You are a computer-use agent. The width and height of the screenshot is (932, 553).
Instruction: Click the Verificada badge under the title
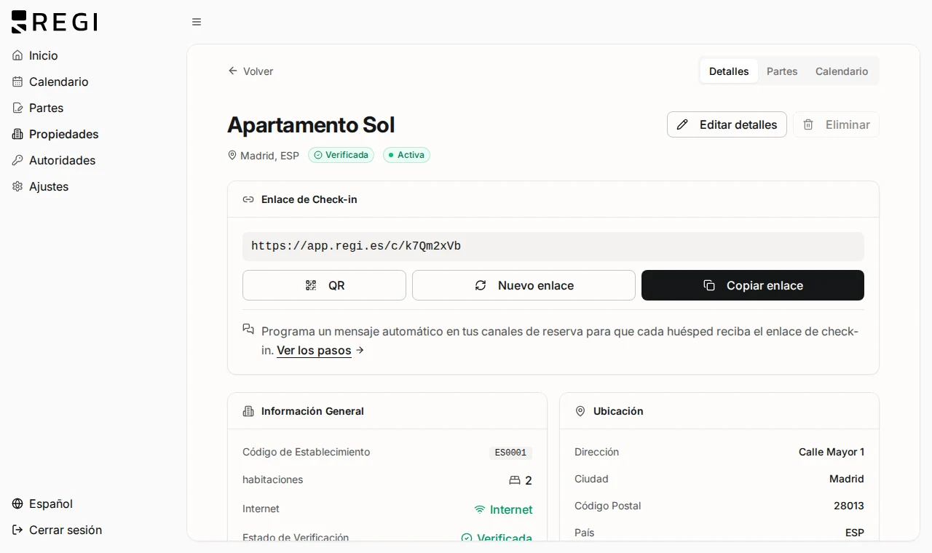pyautogui.click(x=341, y=155)
